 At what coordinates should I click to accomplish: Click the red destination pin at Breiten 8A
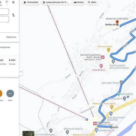click(x=117, y=22)
